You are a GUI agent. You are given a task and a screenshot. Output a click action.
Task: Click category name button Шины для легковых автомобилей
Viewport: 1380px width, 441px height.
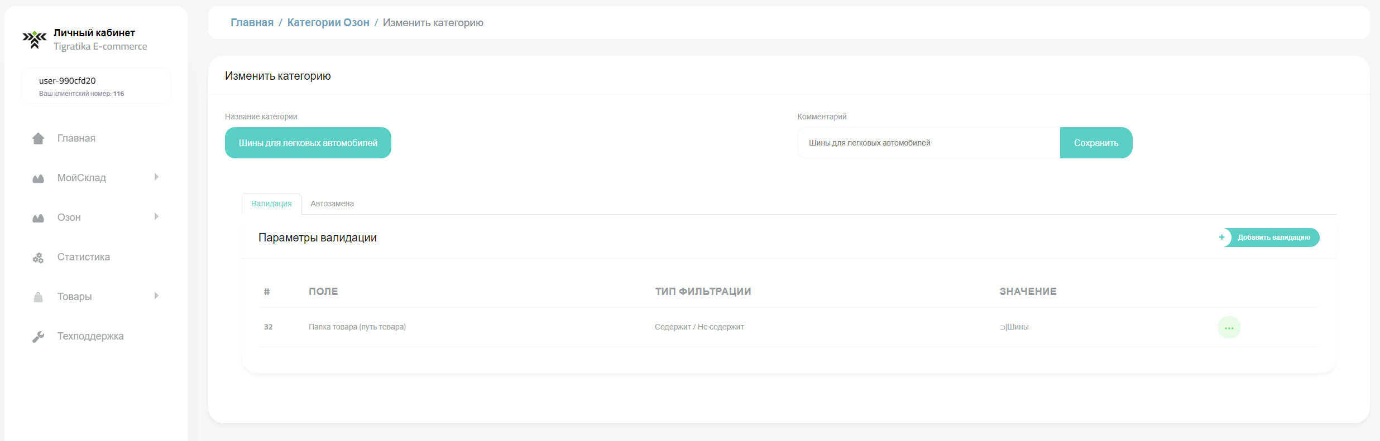click(308, 143)
